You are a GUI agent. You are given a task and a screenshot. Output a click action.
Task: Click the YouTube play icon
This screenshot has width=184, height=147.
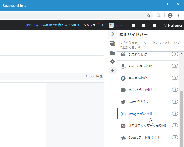(x=123, y=90)
